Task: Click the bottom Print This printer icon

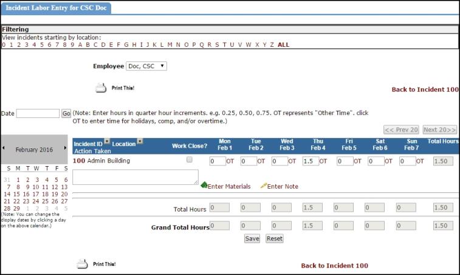Action: point(82,264)
